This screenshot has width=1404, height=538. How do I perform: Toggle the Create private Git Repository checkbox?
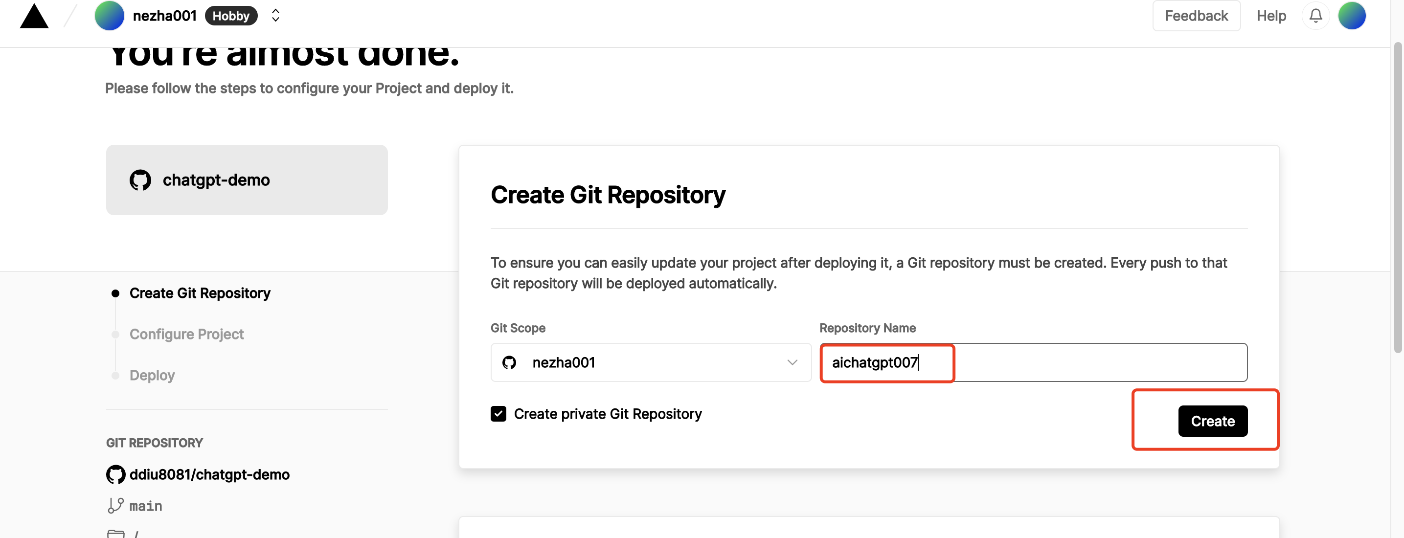click(498, 413)
